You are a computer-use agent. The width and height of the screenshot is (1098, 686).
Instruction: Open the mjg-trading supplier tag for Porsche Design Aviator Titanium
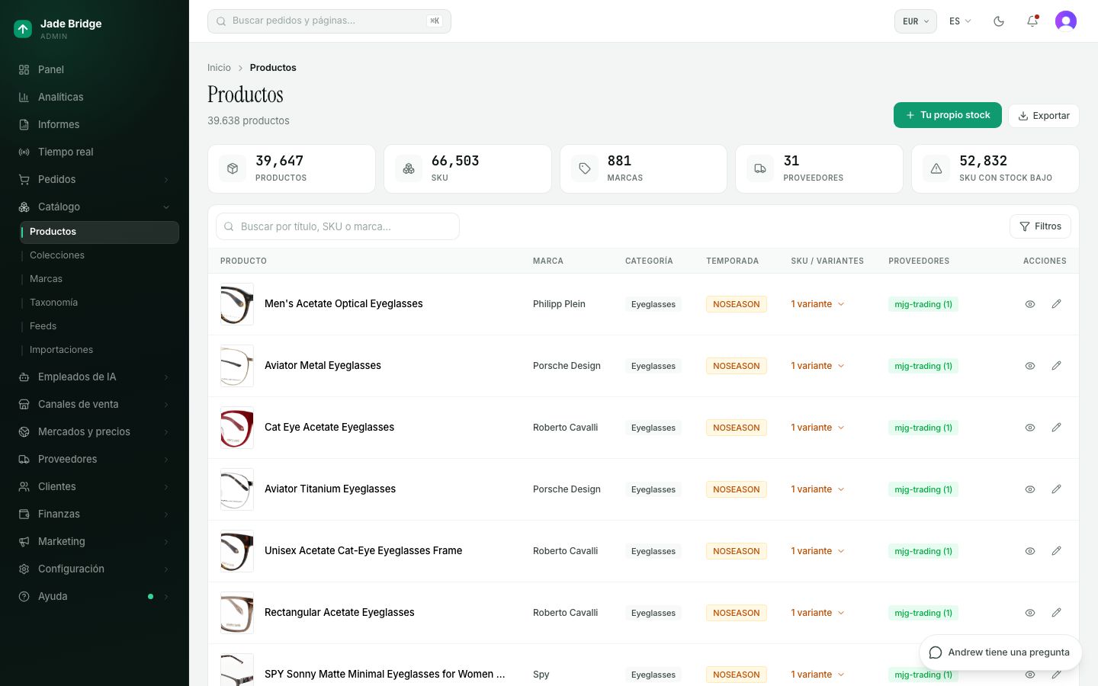tap(923, 489)
